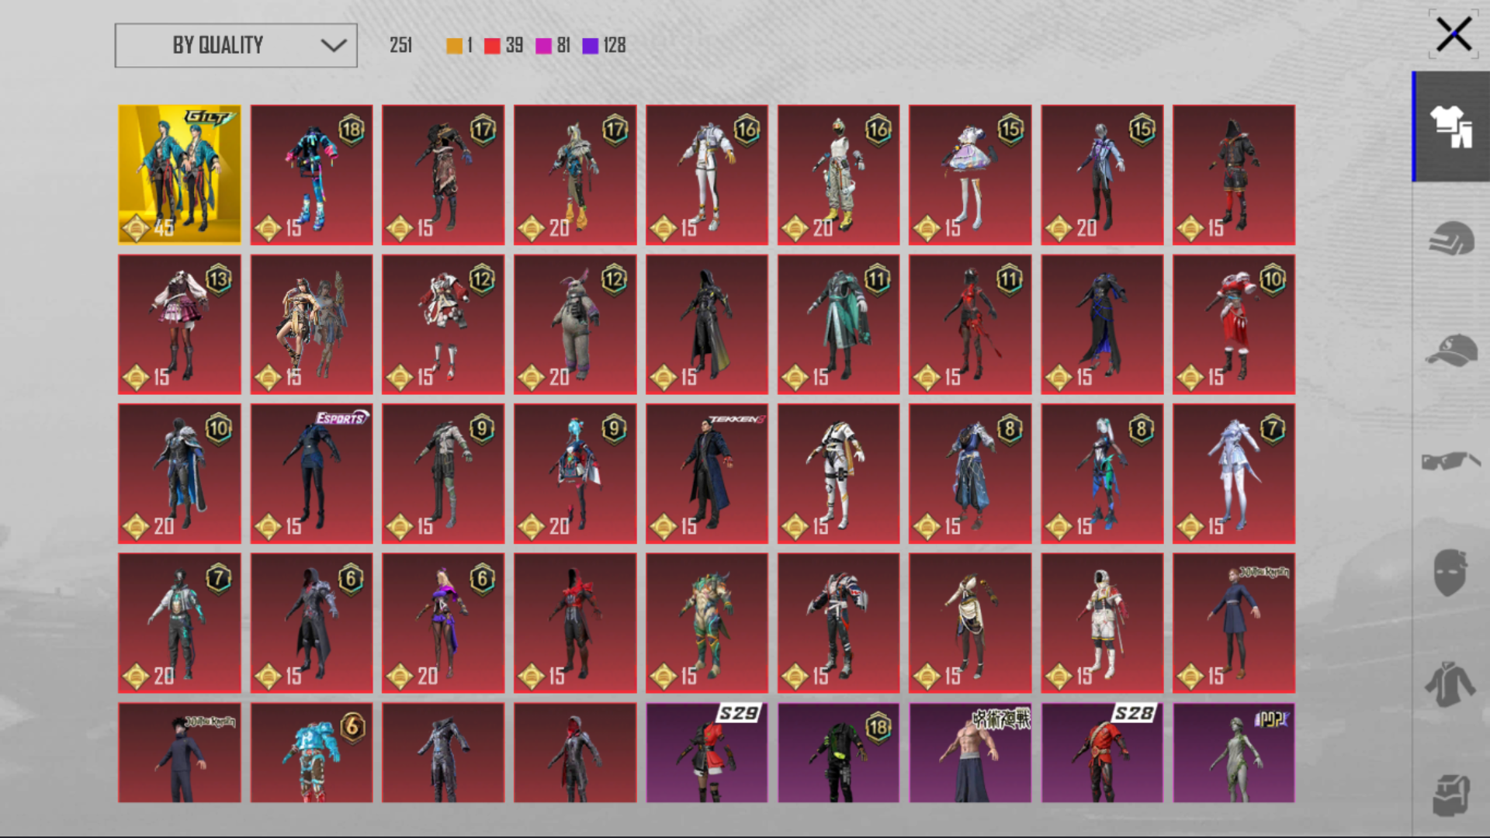Switch to the helmet category icon
The image size is (1490, 838).
tap(1450, 238)
